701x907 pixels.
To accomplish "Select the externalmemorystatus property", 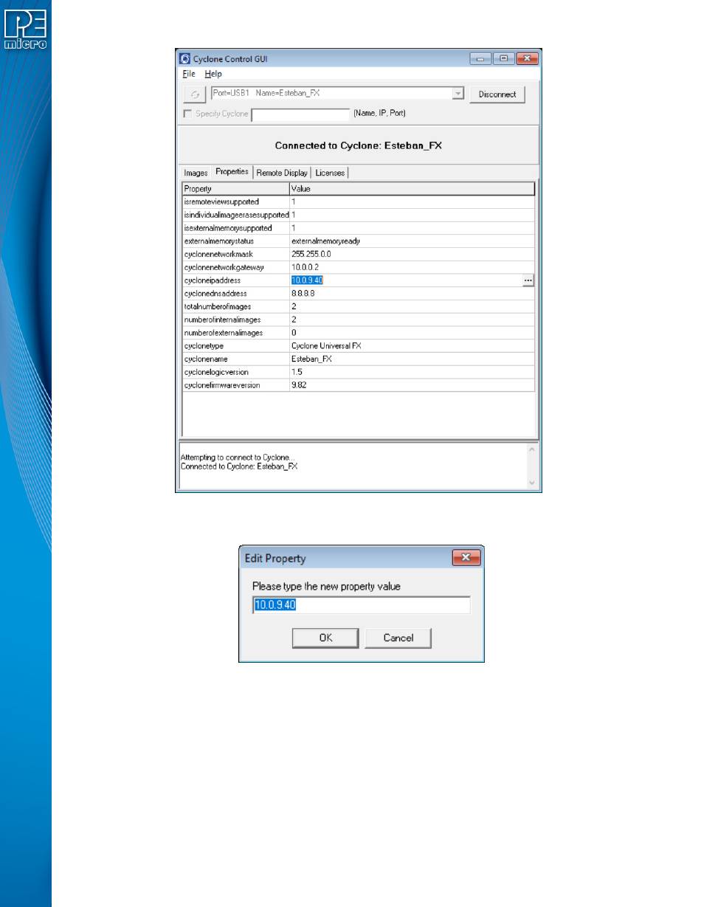I will pos(235,241).
